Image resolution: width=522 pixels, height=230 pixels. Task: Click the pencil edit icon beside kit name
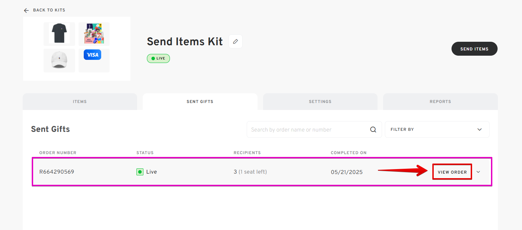click(236, 41)
